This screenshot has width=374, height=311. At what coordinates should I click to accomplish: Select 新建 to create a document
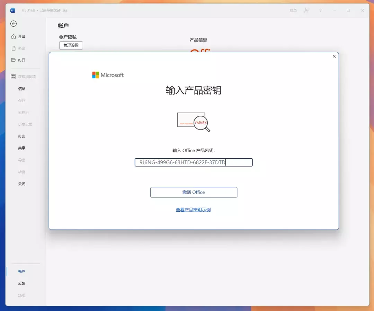click(x=21, y=48)
